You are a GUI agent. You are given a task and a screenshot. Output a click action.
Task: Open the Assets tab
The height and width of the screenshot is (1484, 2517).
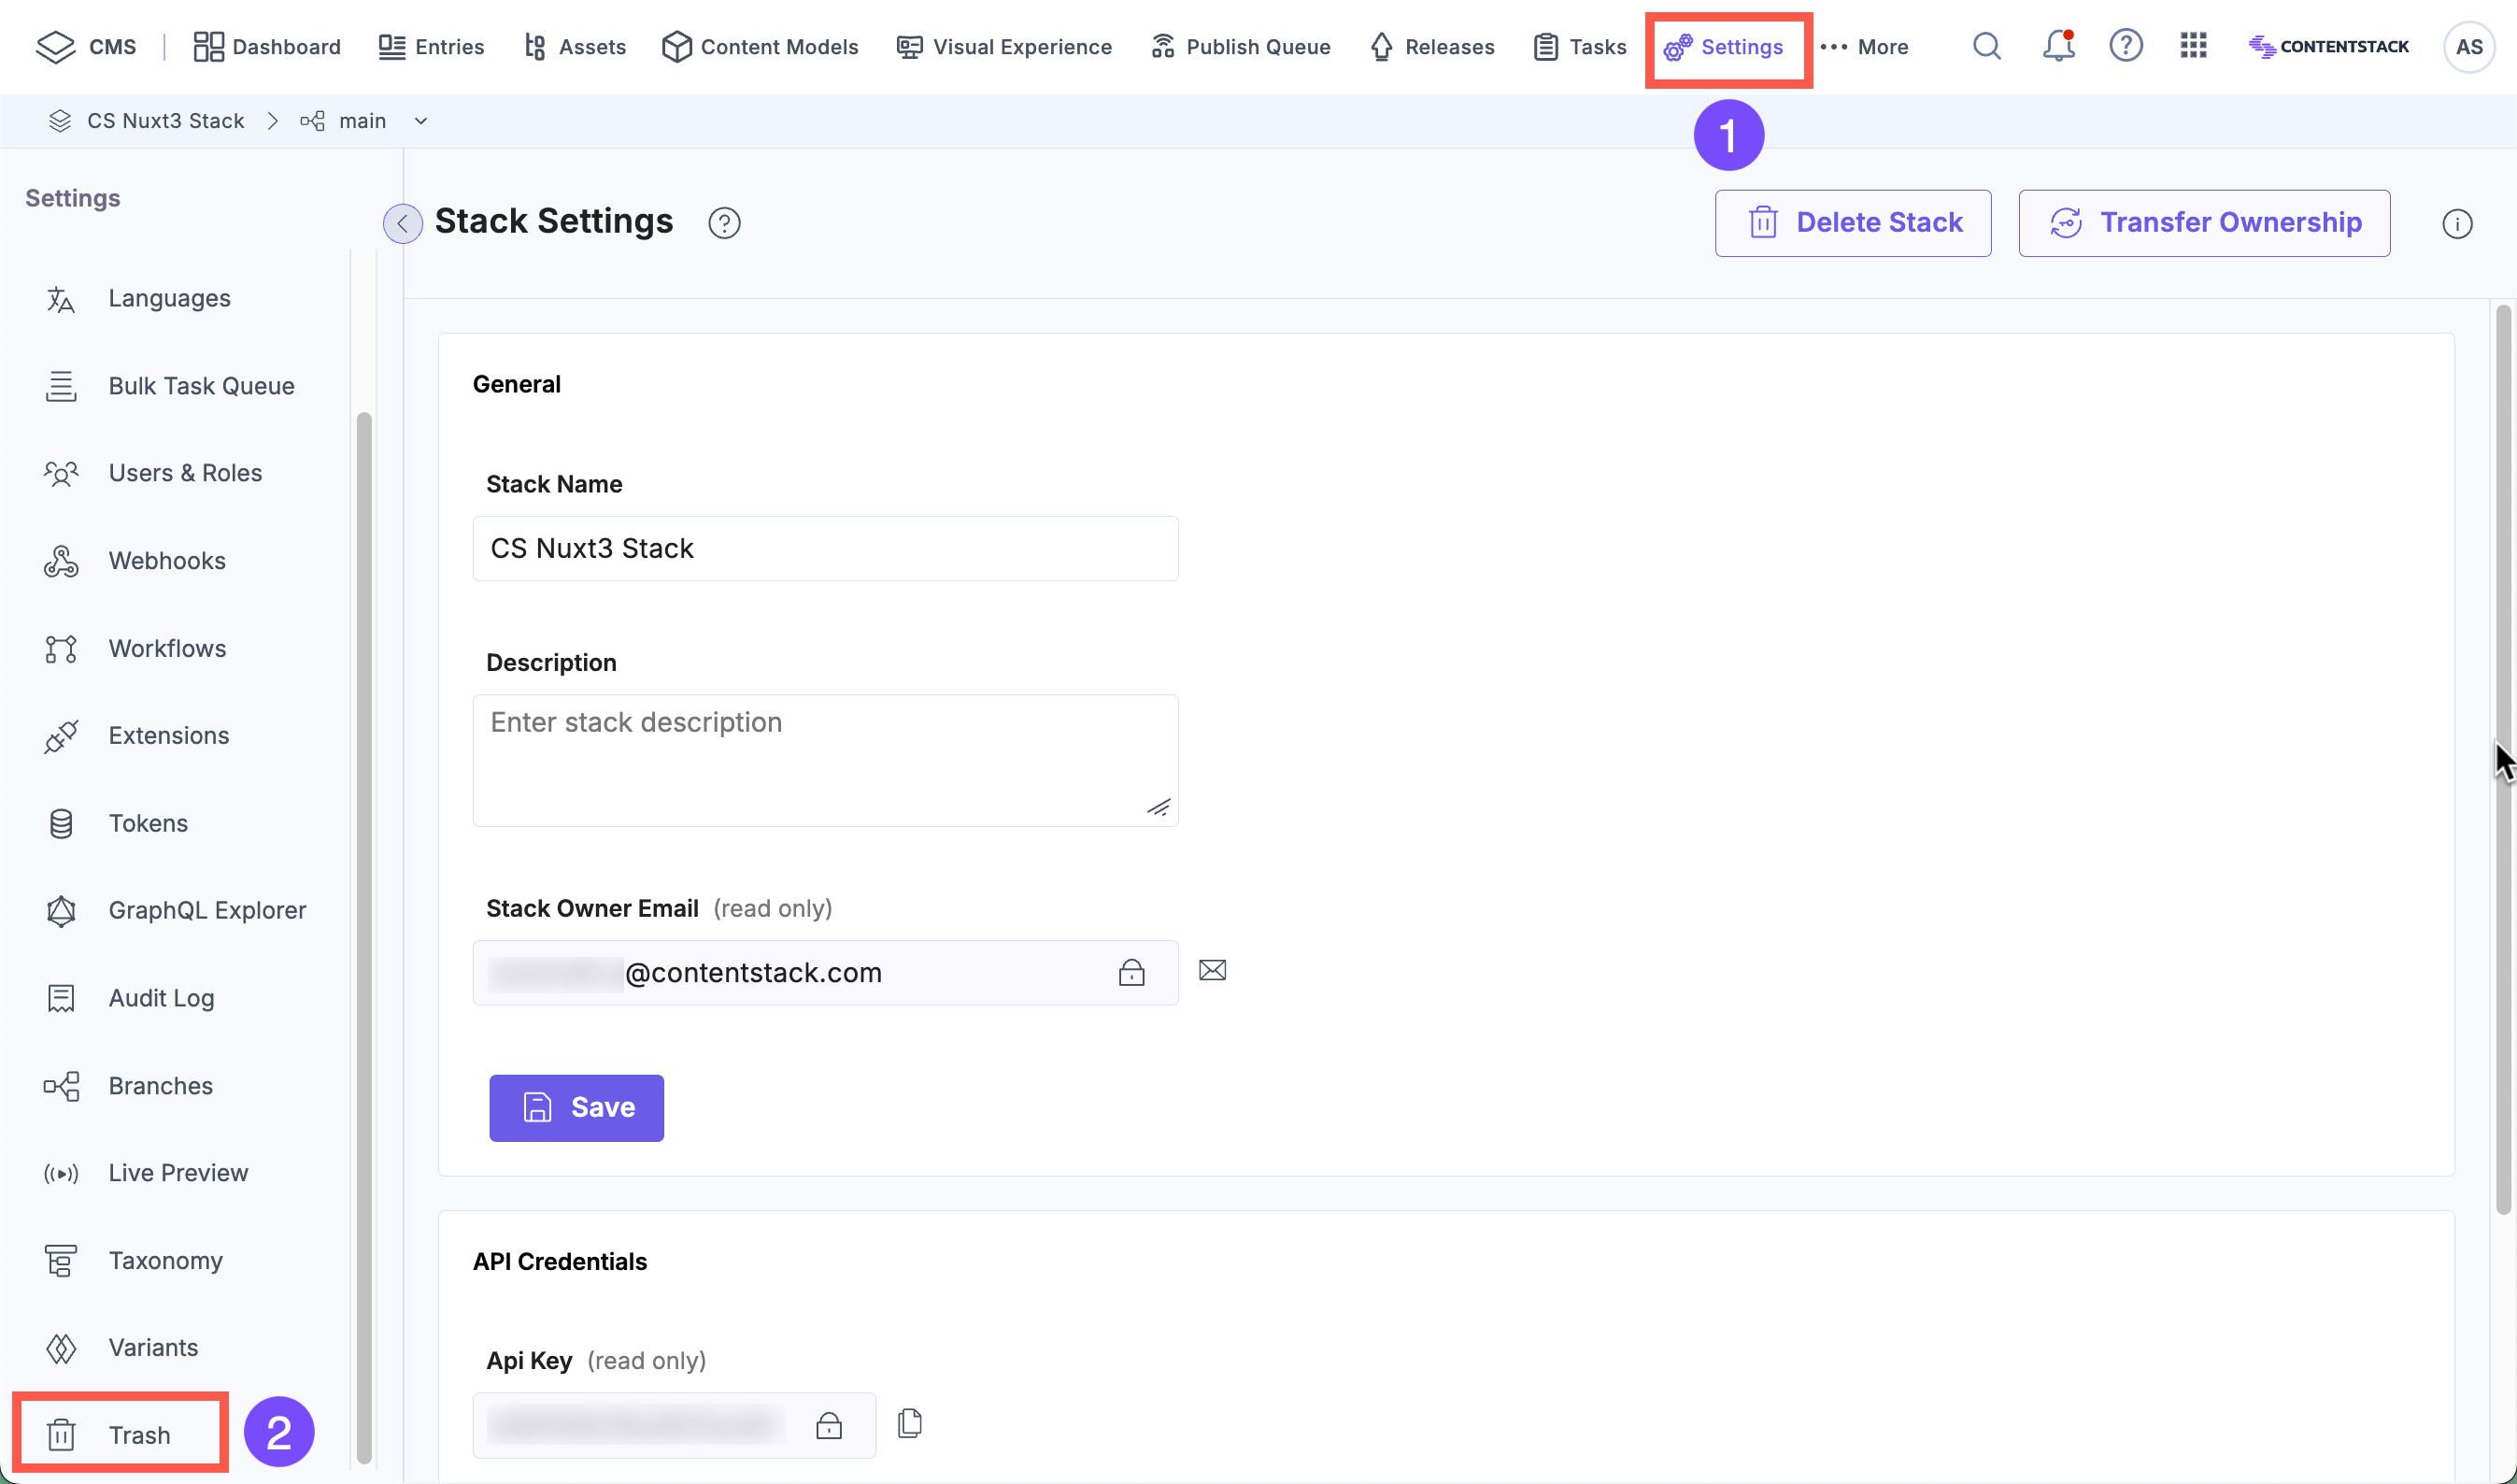(575, 47)
